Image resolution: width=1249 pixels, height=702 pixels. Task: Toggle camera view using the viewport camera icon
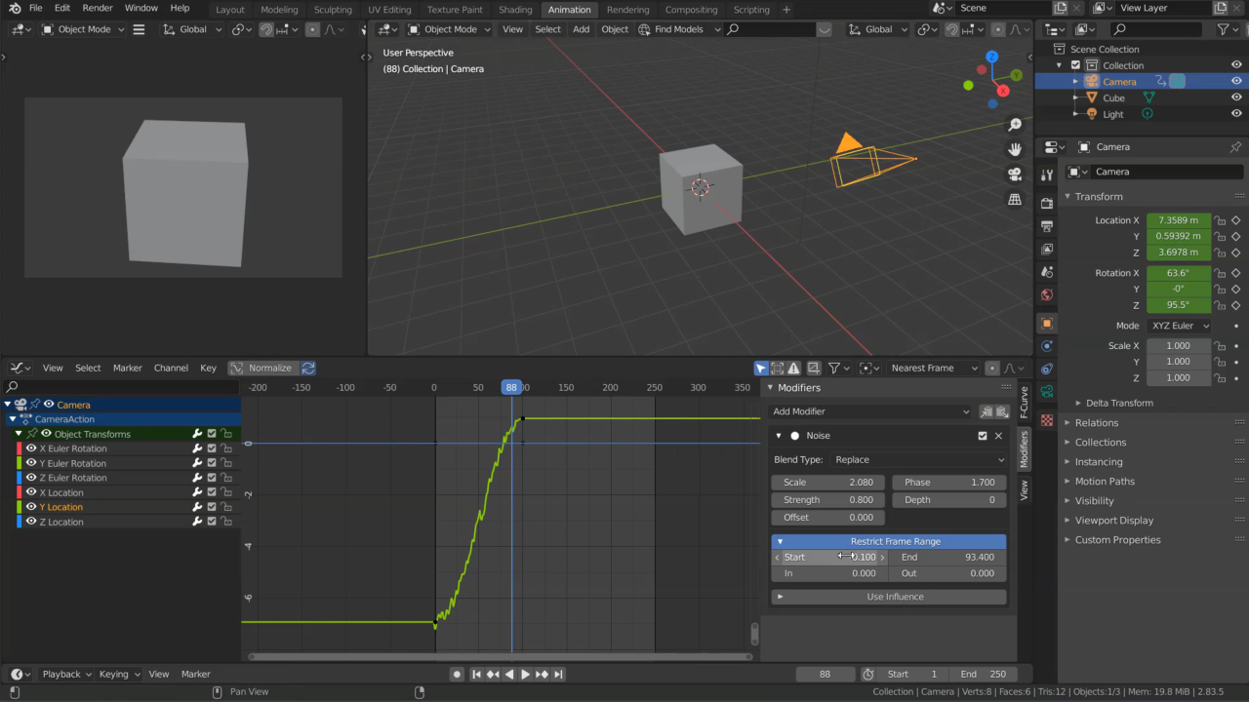click(1015, 174)
